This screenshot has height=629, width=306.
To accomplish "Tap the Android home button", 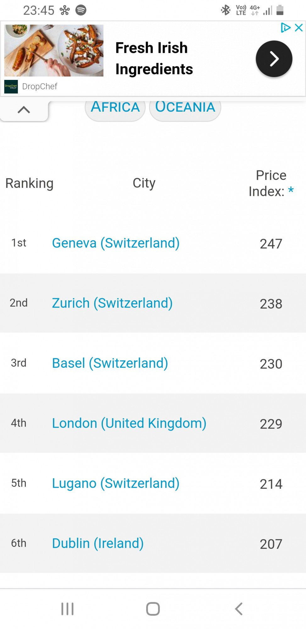I will (x=153, y=609).
